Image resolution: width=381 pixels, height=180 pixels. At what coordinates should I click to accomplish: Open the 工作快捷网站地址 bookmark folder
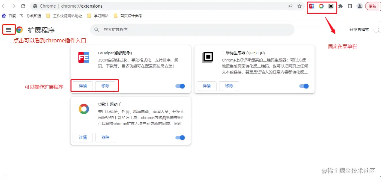[64, 16]
